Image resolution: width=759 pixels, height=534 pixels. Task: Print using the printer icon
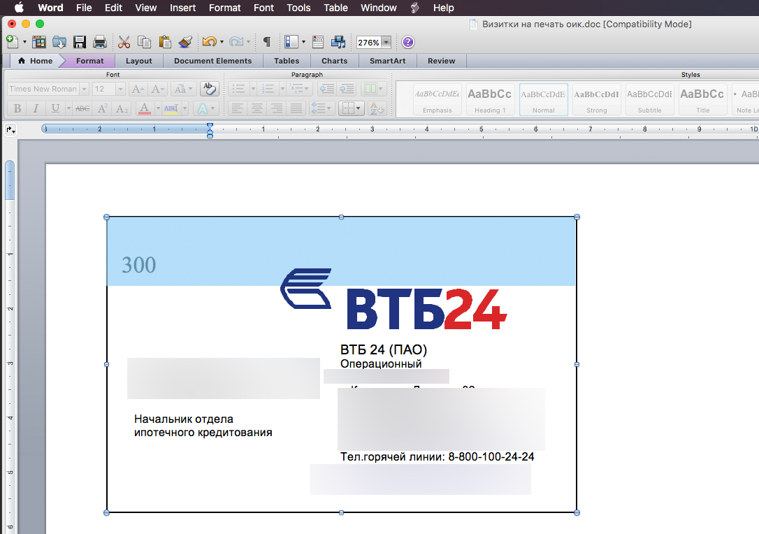coord(100,42)
